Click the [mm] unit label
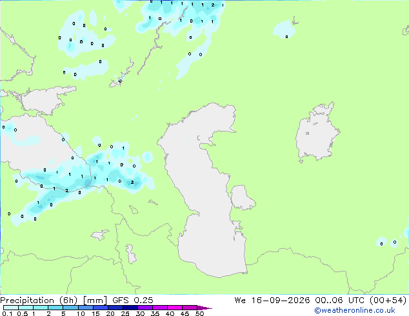This screenshot has height=316, width=409. (x=95, y=301)
